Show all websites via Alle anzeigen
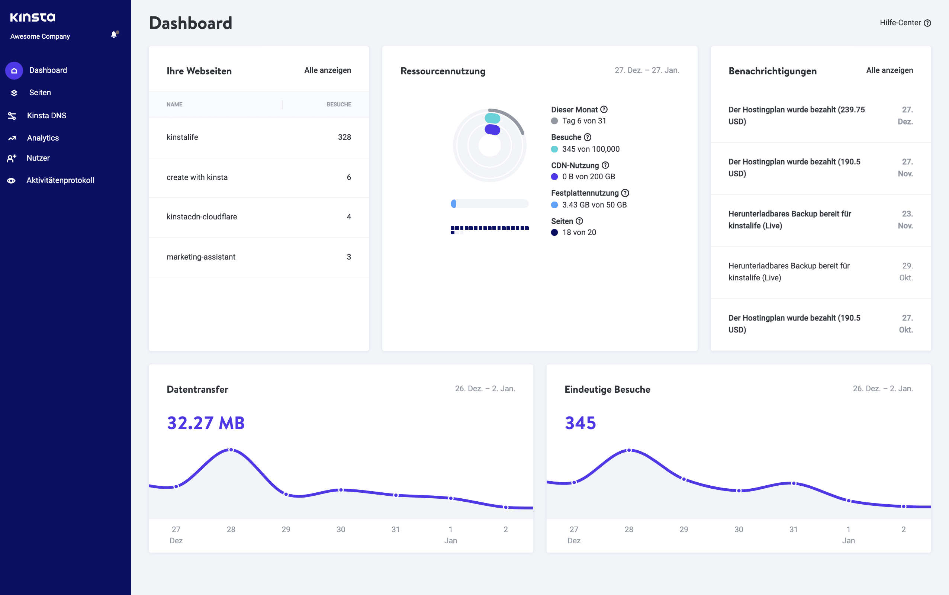 pyautogui.click(x=327, y=70)
